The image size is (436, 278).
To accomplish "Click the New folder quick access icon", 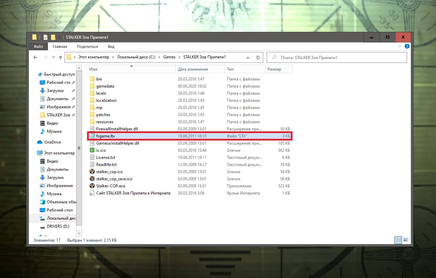I will coord(53,37).
